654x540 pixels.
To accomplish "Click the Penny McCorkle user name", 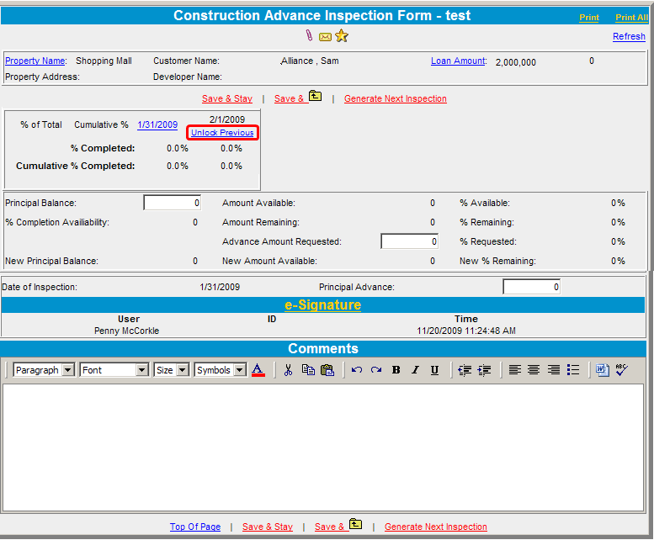I will click(x=127, y=331).
